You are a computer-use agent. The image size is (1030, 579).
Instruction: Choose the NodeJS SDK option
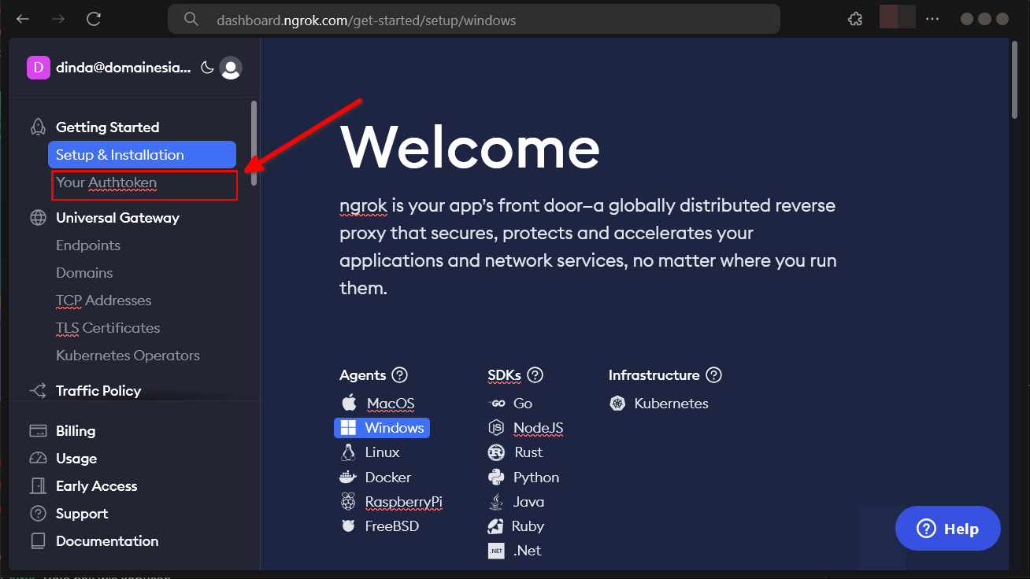click(539, 428)
